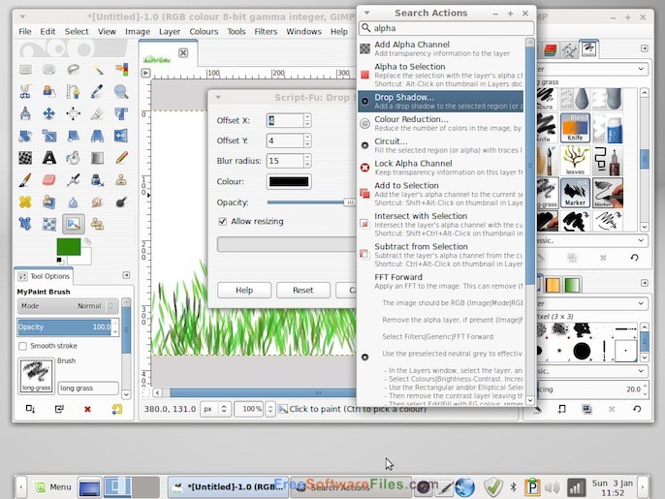Select the Move tool

coord(49,113)
